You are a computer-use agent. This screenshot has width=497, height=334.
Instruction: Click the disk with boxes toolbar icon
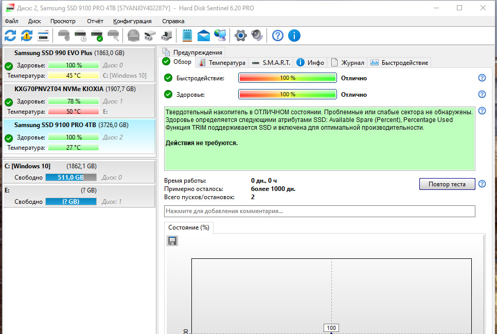pos(150,36)
